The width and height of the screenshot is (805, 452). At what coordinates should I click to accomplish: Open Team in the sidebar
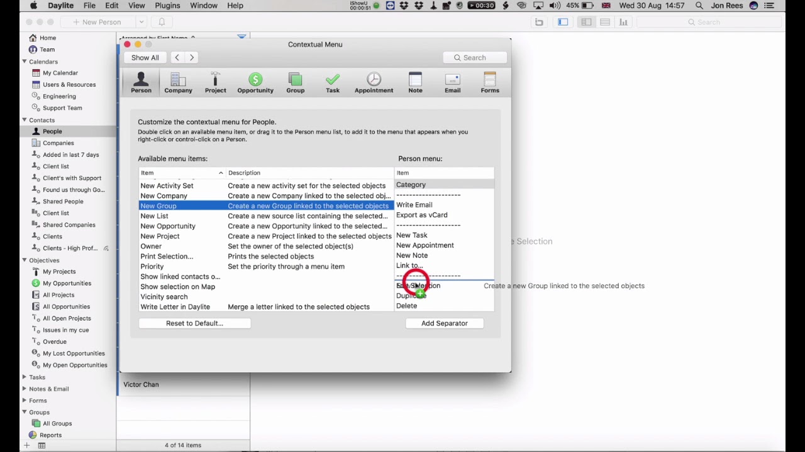pos(47,50)
